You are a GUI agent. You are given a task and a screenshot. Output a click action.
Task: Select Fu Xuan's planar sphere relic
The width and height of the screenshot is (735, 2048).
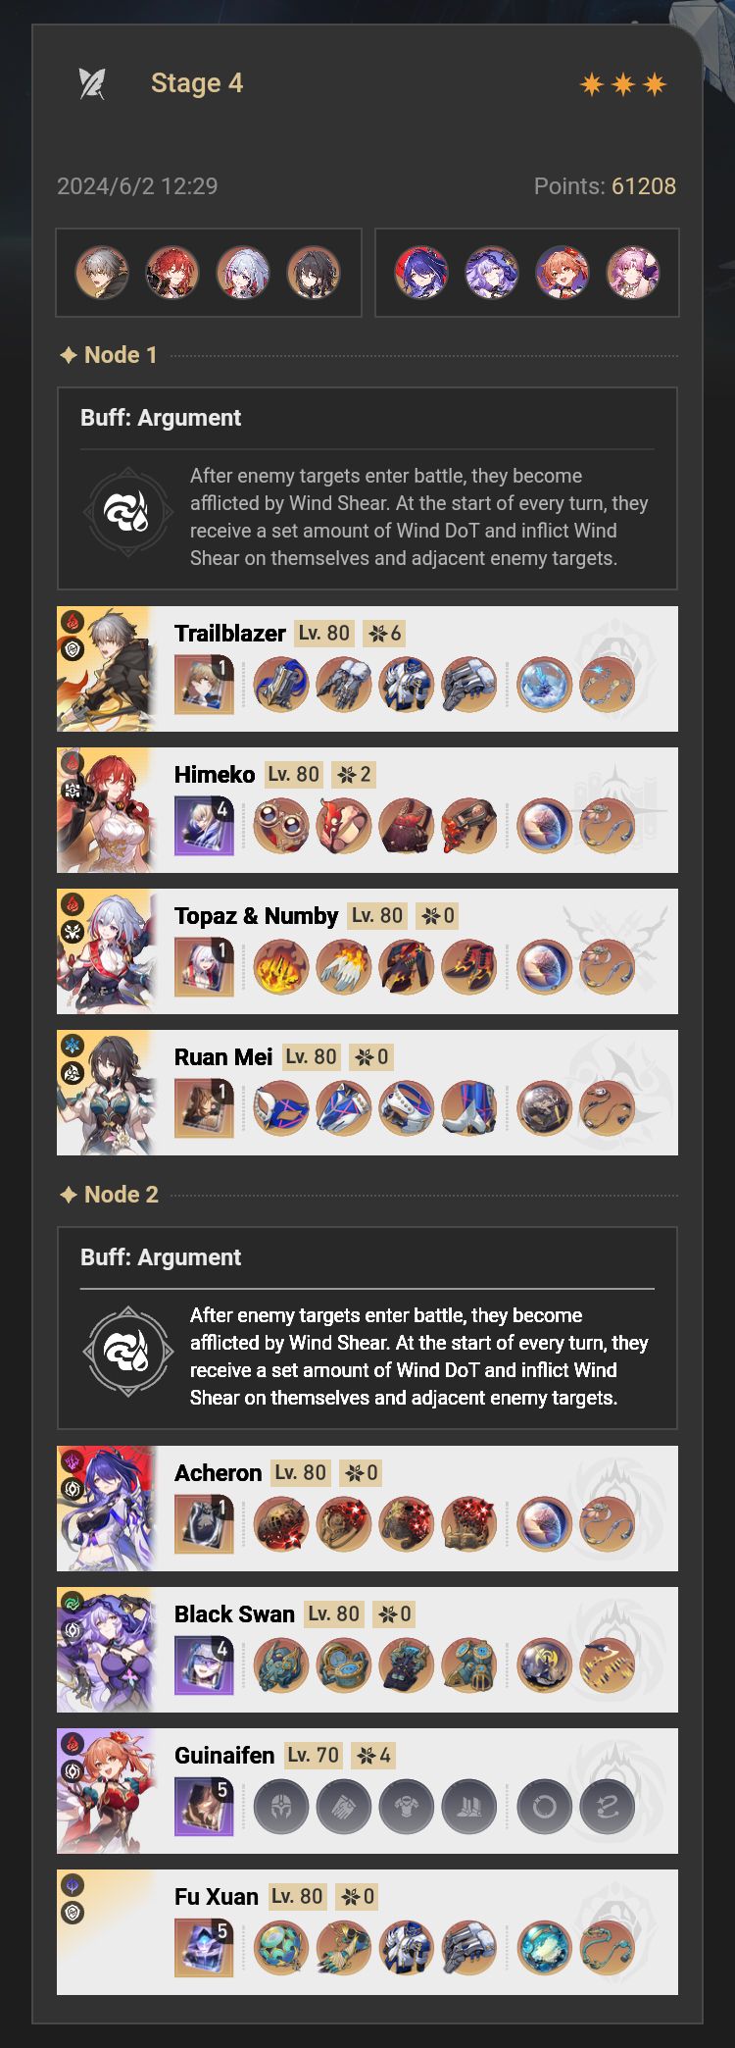(544, 1947)
